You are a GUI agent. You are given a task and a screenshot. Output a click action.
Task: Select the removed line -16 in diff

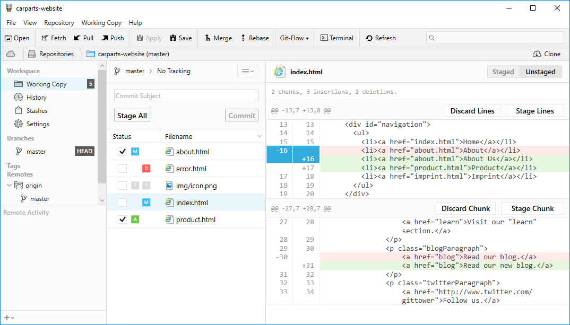[418, 151]
